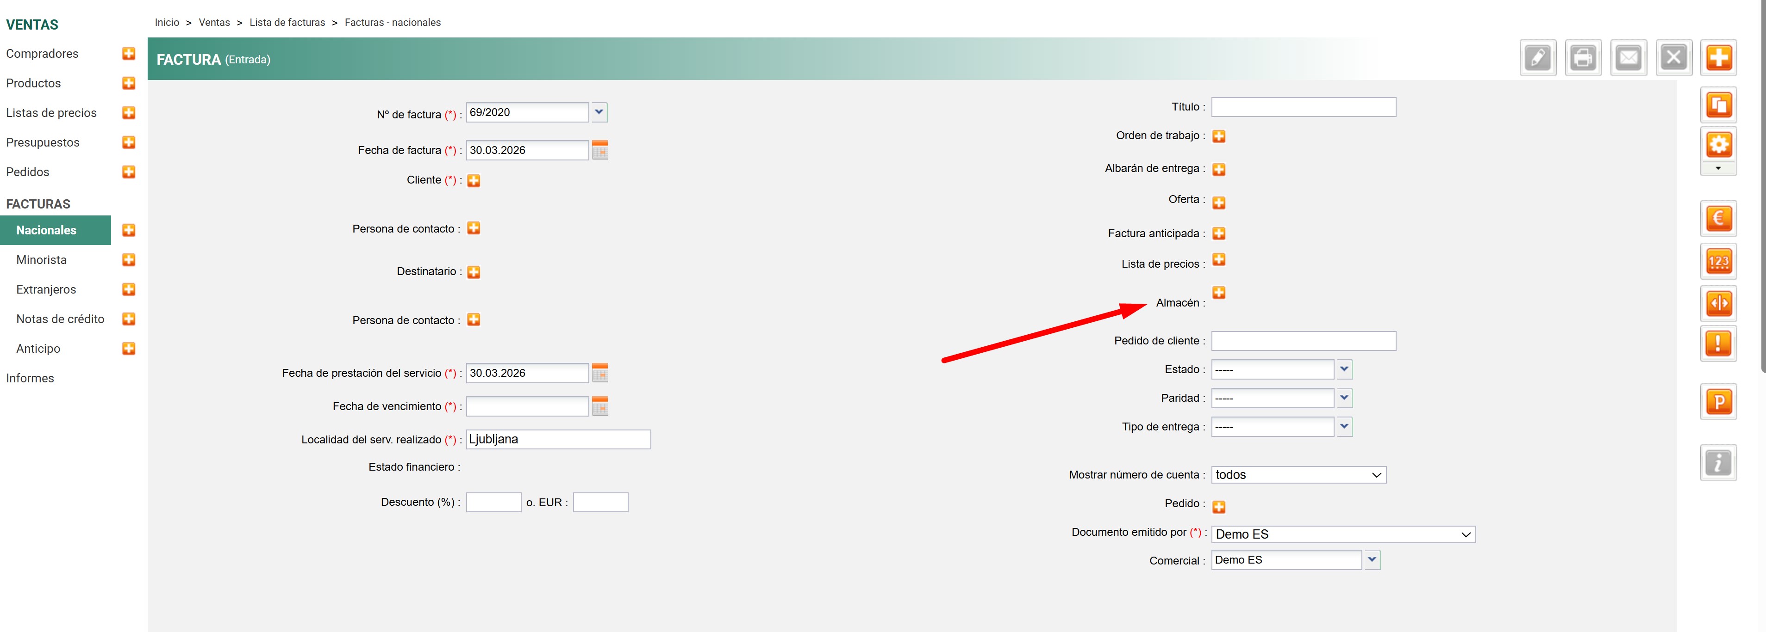The height and width of the screenshot is (632, 1766).
Task: Click the envelope email icon
Action: click(1628, 58)
